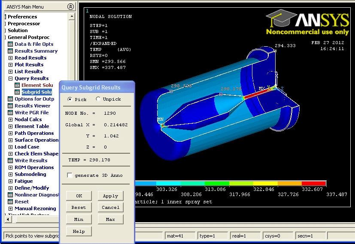Click the Apply button
The height and width of the screenshot is (244, 355).
pyautogui.click(x=110, y=196)
